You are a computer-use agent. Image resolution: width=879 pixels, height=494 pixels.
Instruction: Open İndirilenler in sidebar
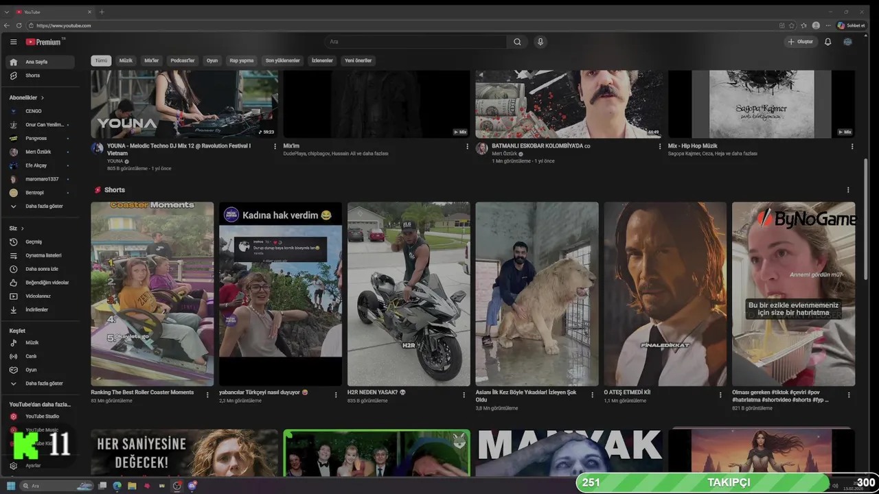point(41,310)
